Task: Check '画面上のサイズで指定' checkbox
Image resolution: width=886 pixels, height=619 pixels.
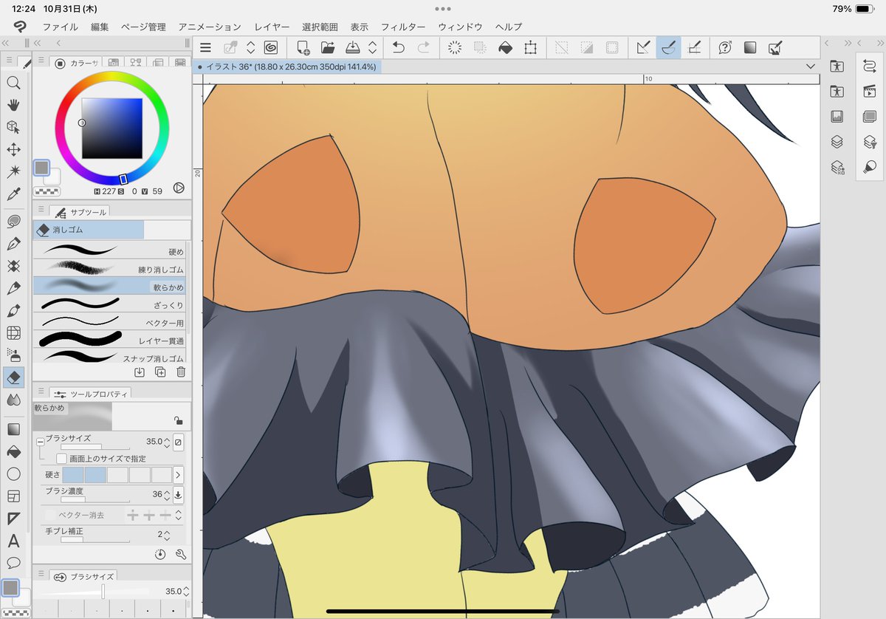Action: point(62,458)
